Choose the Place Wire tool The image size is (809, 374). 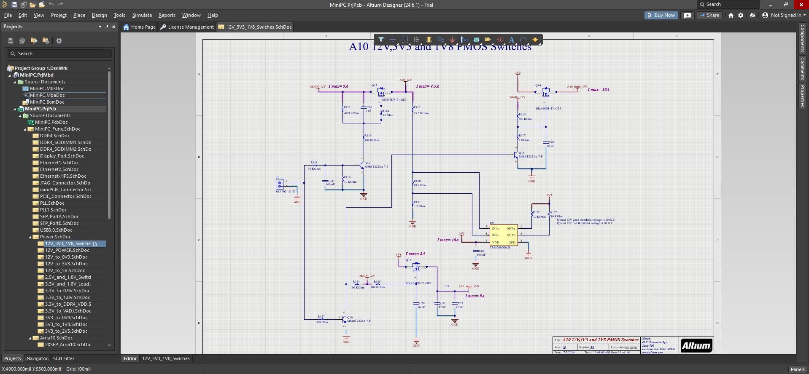point(440,40)
